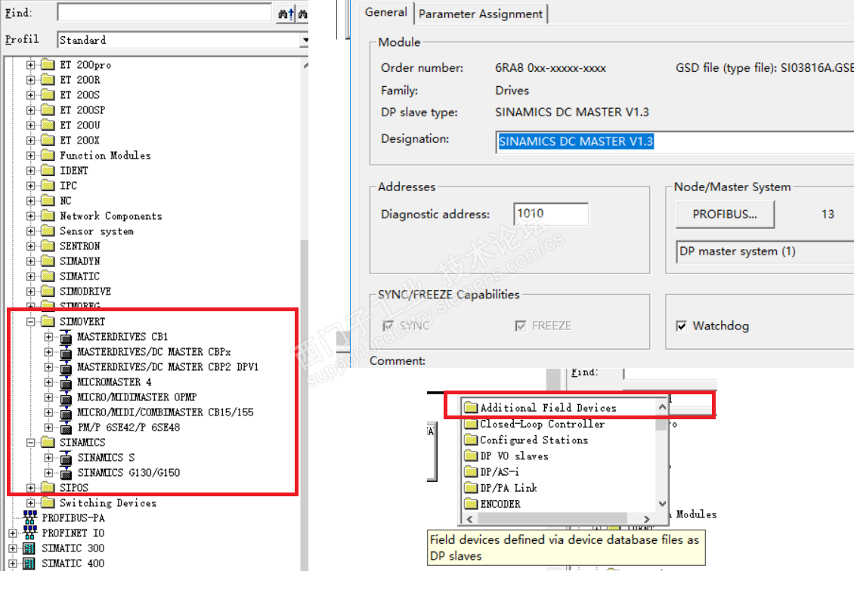Expand the ET 200SP tree node

[x=30, y=110]
